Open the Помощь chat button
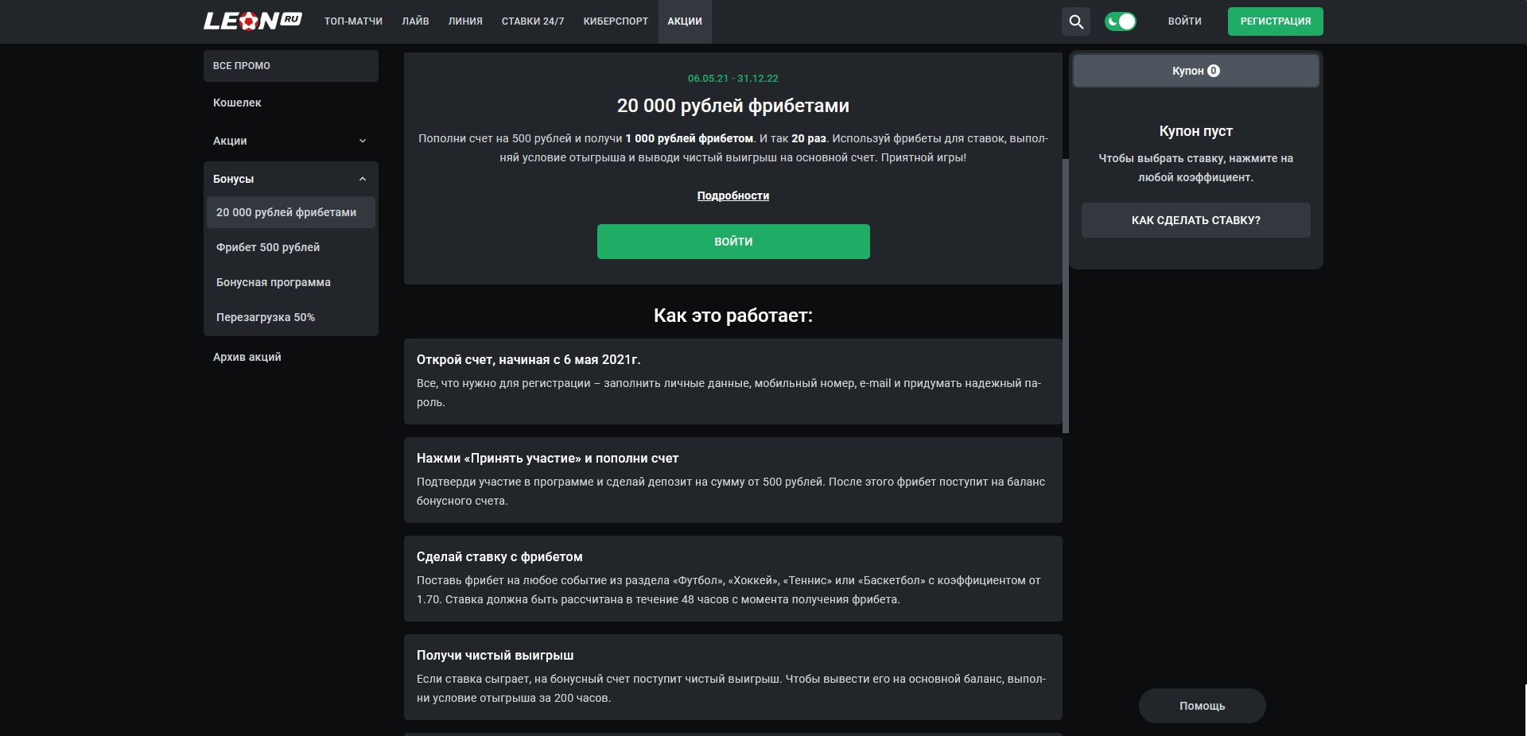The image size is (1527, 736). pos(1203,706)
